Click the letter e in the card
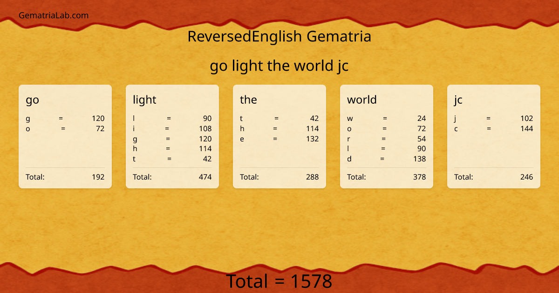The image size is (559, 293). click(x=242, y=139)
